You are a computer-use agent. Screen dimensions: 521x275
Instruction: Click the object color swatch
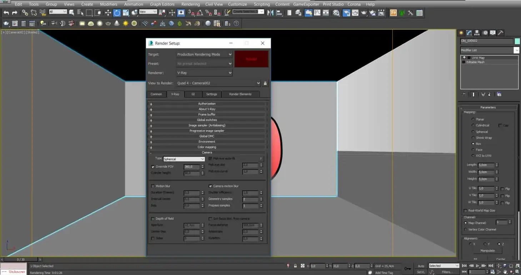(x=517, y=41)
